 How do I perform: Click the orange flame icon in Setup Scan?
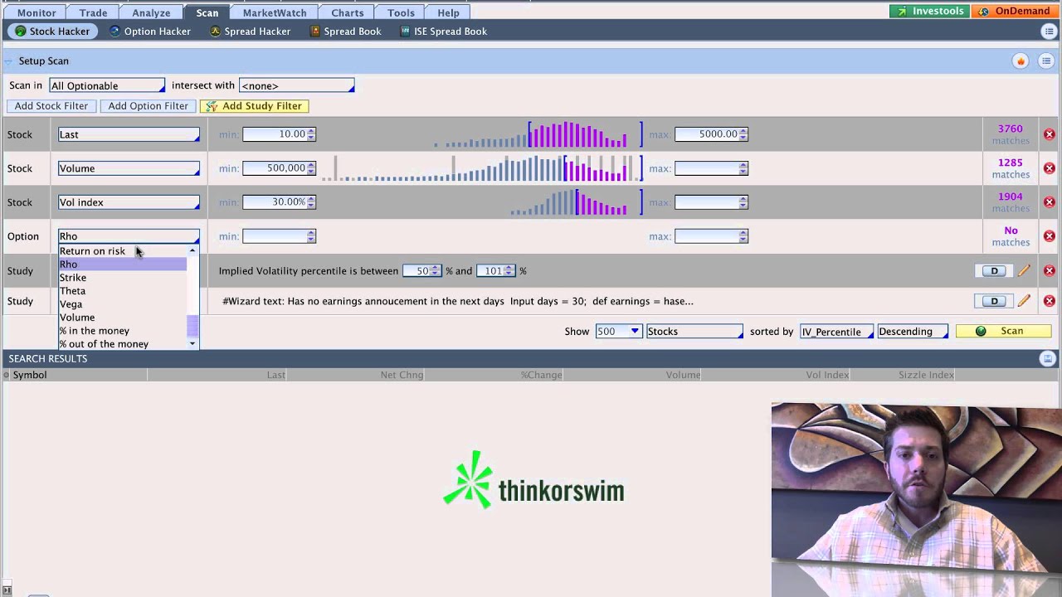tap(1021, 61)
